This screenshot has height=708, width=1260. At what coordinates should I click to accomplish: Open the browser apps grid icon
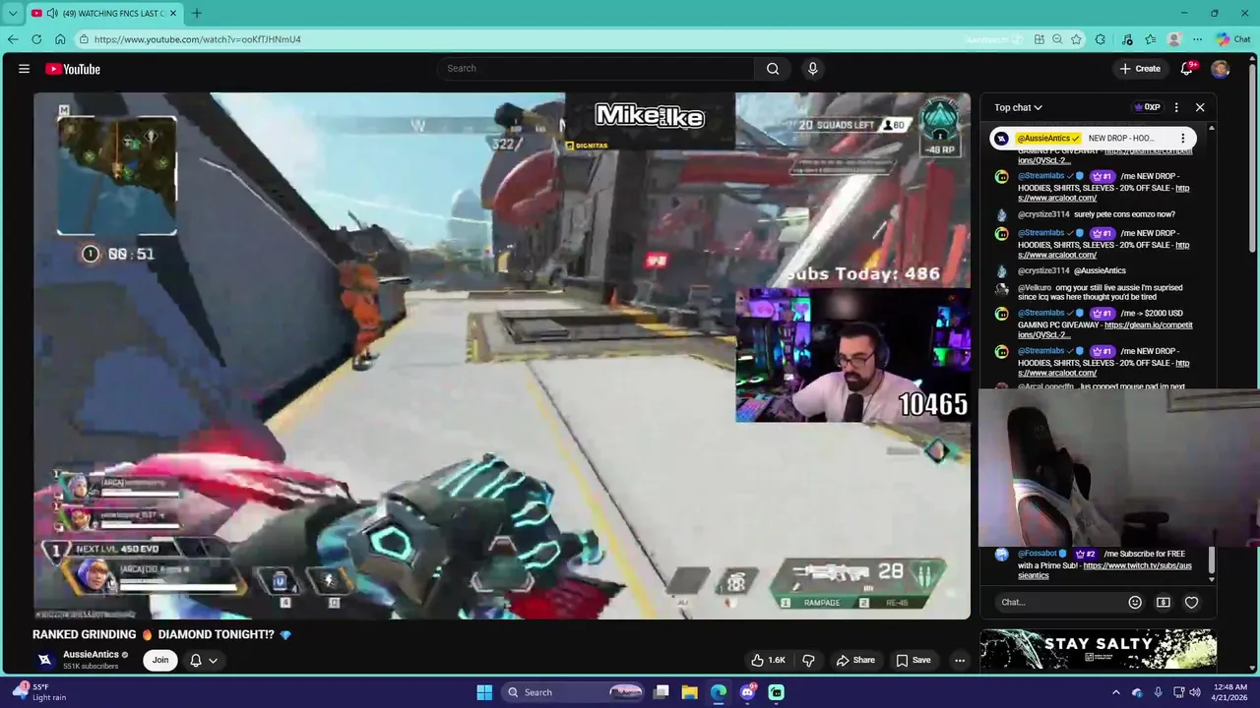[x=1039, y=39]
